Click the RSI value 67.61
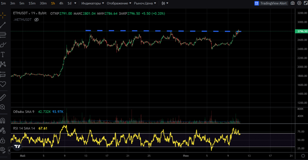The height and width of the screenshot is (160, 308). point(43,128)
